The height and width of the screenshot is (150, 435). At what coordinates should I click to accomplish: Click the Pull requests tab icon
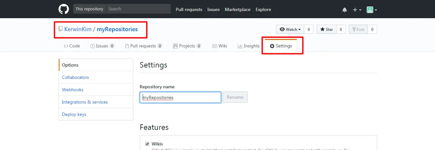click(127, 46)
